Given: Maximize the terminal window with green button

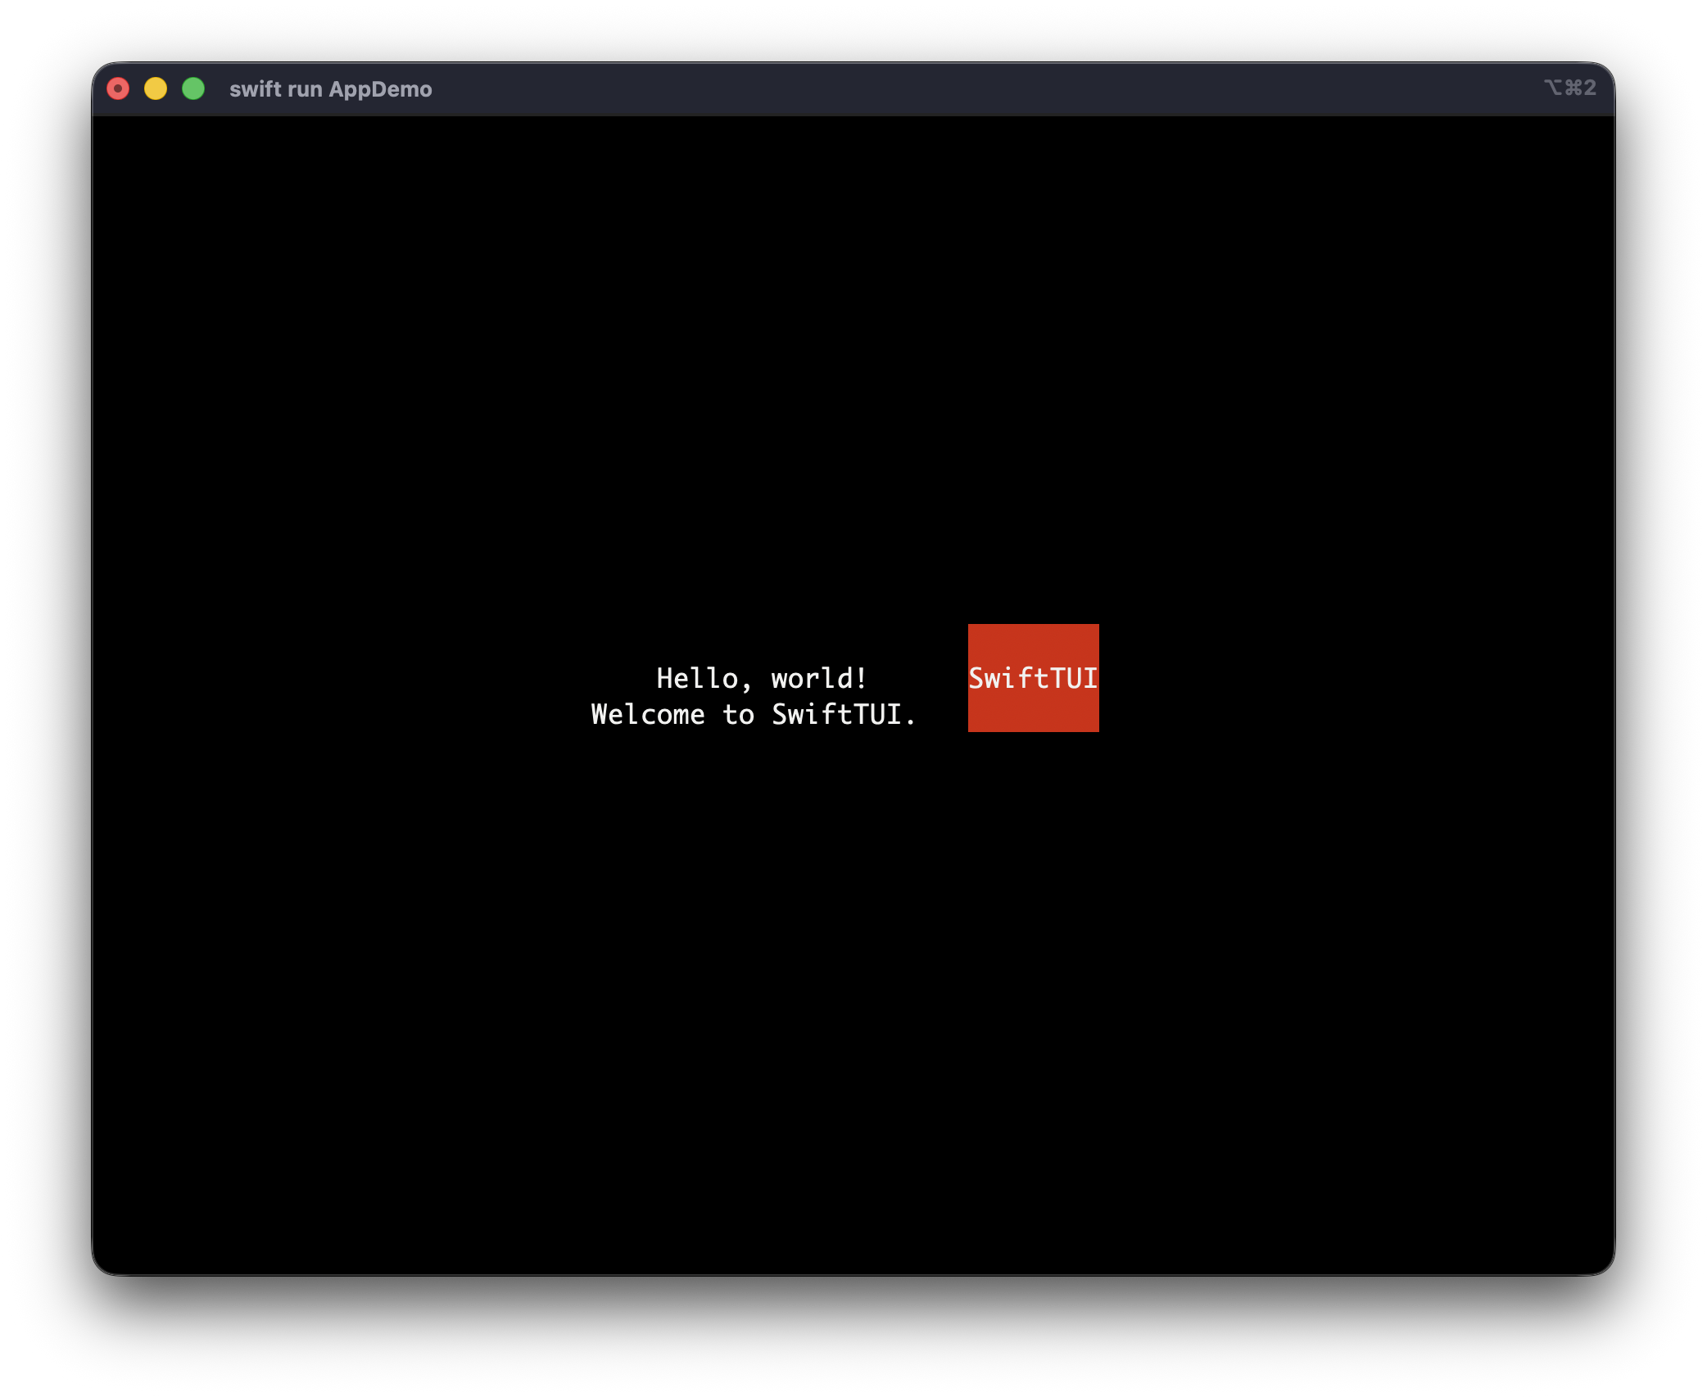Looking at the screenshot, I should coord(193,88).
